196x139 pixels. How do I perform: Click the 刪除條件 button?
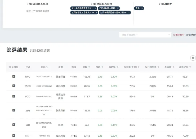179,35
